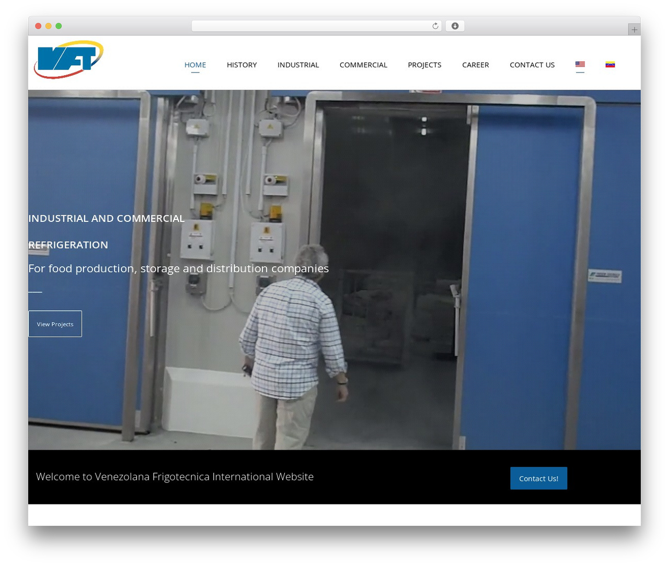669x566 pixels.
Task: Reload the page from the address bar
Action: [435, 26]
